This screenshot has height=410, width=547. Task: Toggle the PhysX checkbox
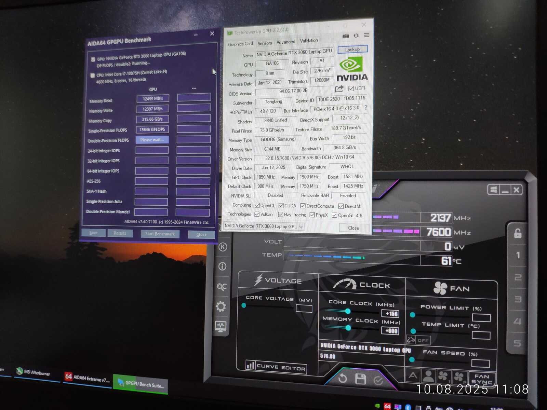(312, 215)
